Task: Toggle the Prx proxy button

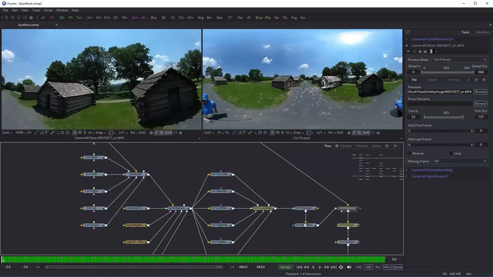Action: (x=378, y=267)
